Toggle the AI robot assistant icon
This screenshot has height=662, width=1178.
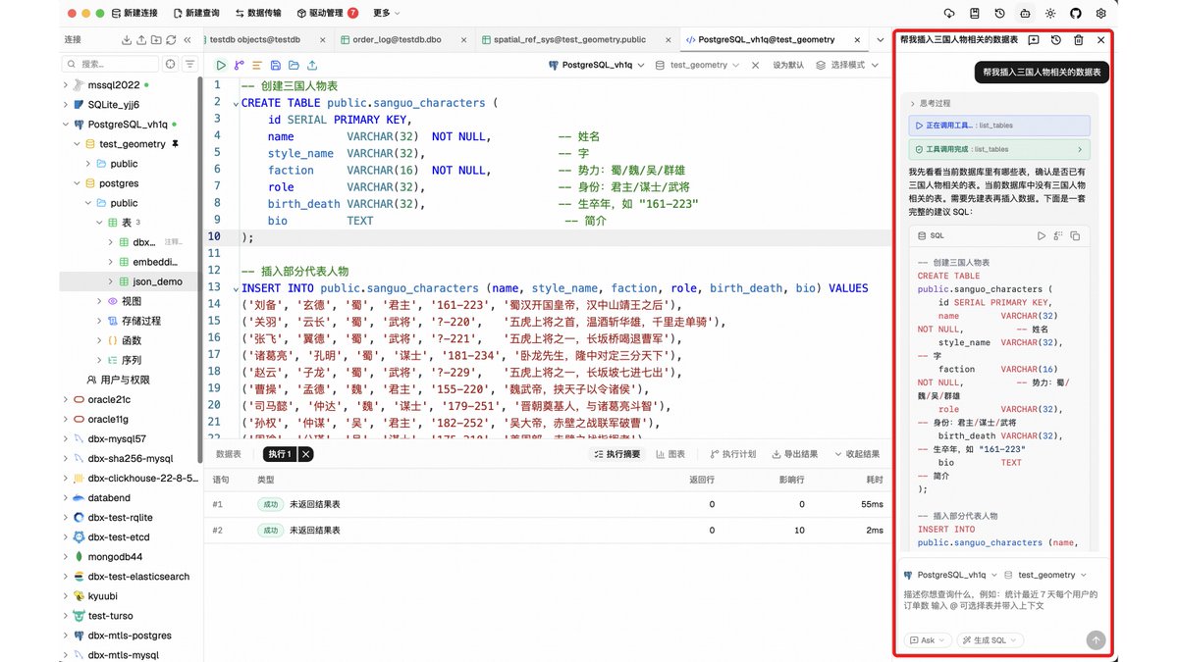click(1025, 13)
